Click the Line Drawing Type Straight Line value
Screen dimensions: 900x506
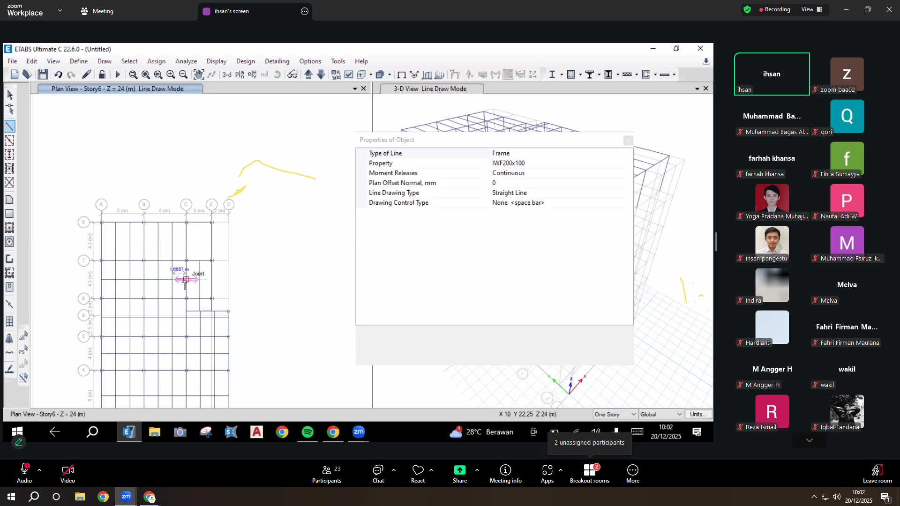(510, 193)
